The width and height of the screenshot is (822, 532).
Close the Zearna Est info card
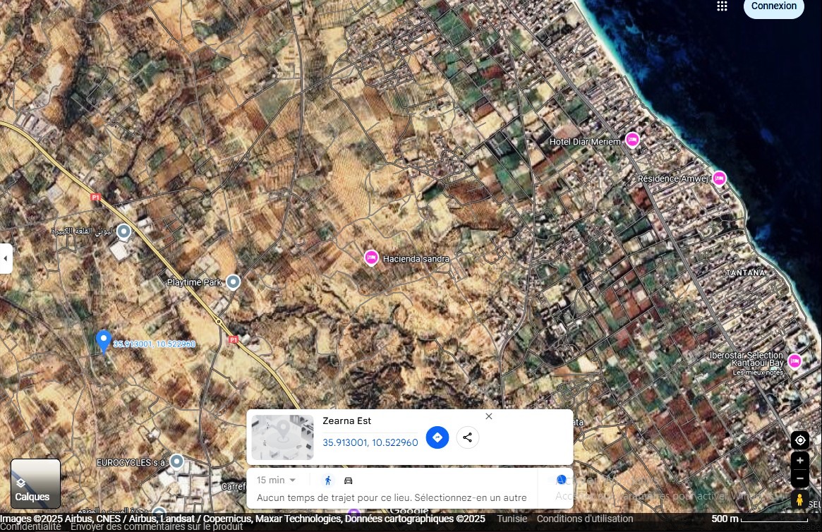click(x=489, y=416)
